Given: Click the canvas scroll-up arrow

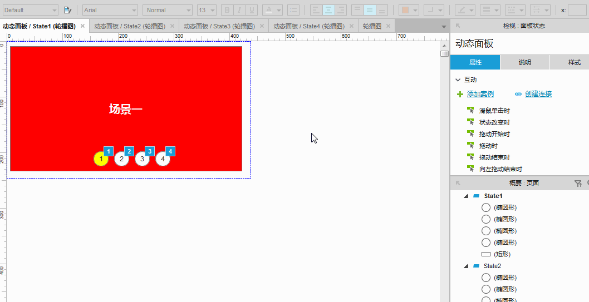Looking at the screenshot, I should click(x=444, y=46).
